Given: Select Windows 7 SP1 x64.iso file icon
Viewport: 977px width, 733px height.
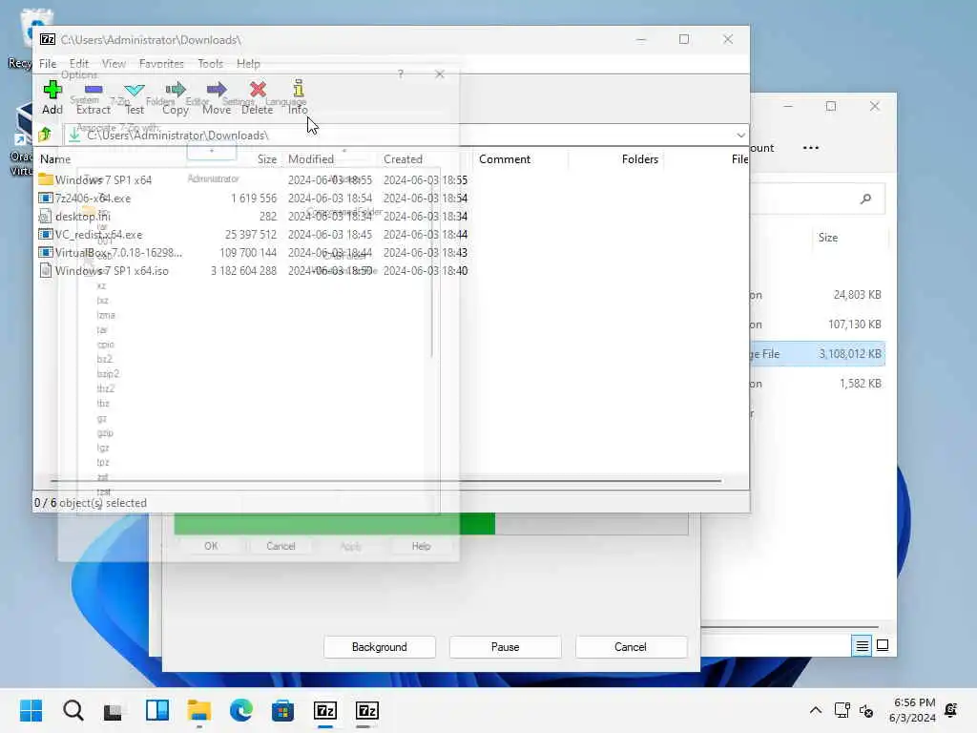Looking at the screenshot, I should [x=46, y=270].
